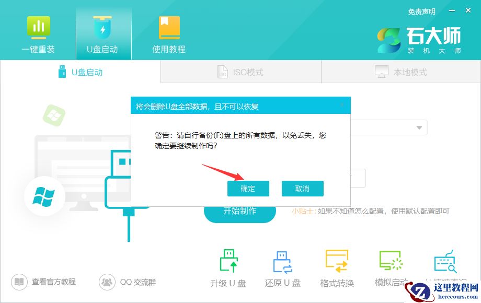The image size is (481, 303).
Task: Click the 查看官方教程 document icon
Action: (x=19, y=282)
